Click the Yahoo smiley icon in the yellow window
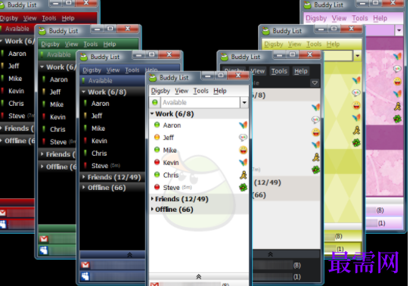This screenshot has width=413, height=286. [356, 106]
